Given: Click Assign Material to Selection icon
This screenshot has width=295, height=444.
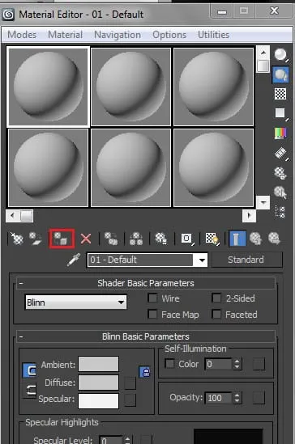Looking at the screenshot, I should tap(62, 239).
